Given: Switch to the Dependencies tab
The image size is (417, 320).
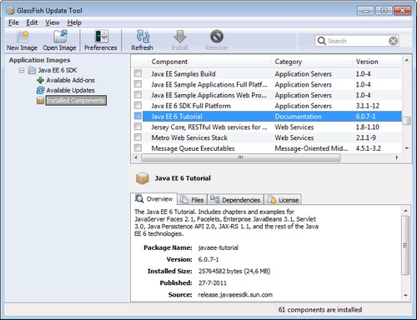Looking at the screenshot, I should 235,199.
